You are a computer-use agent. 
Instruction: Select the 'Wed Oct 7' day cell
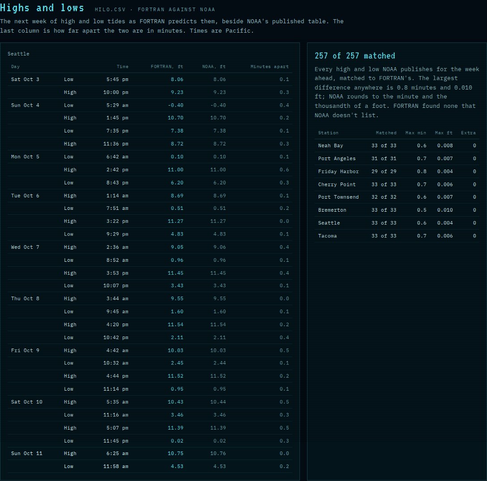(25, 247)
